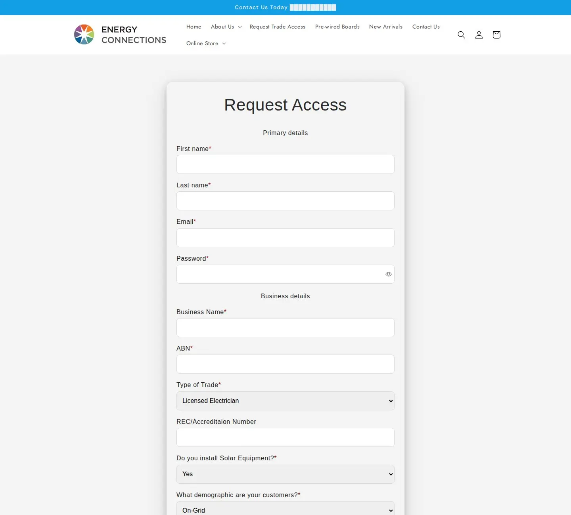
Task: Open the Type of Trade dropdown
Action: (285, 401)
